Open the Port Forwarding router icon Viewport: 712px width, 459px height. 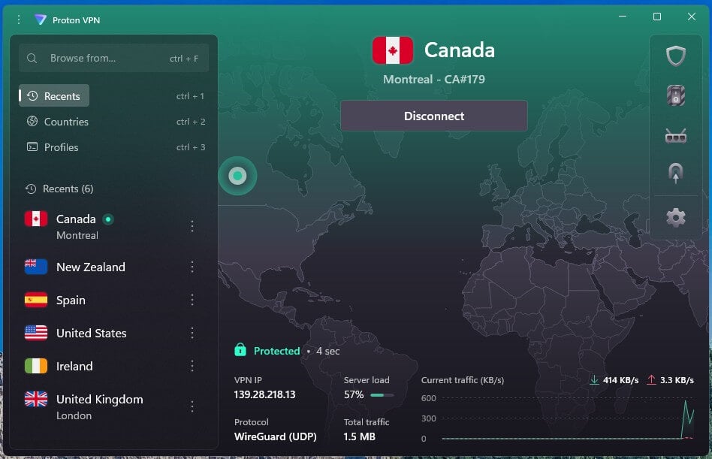click(676, 135)
